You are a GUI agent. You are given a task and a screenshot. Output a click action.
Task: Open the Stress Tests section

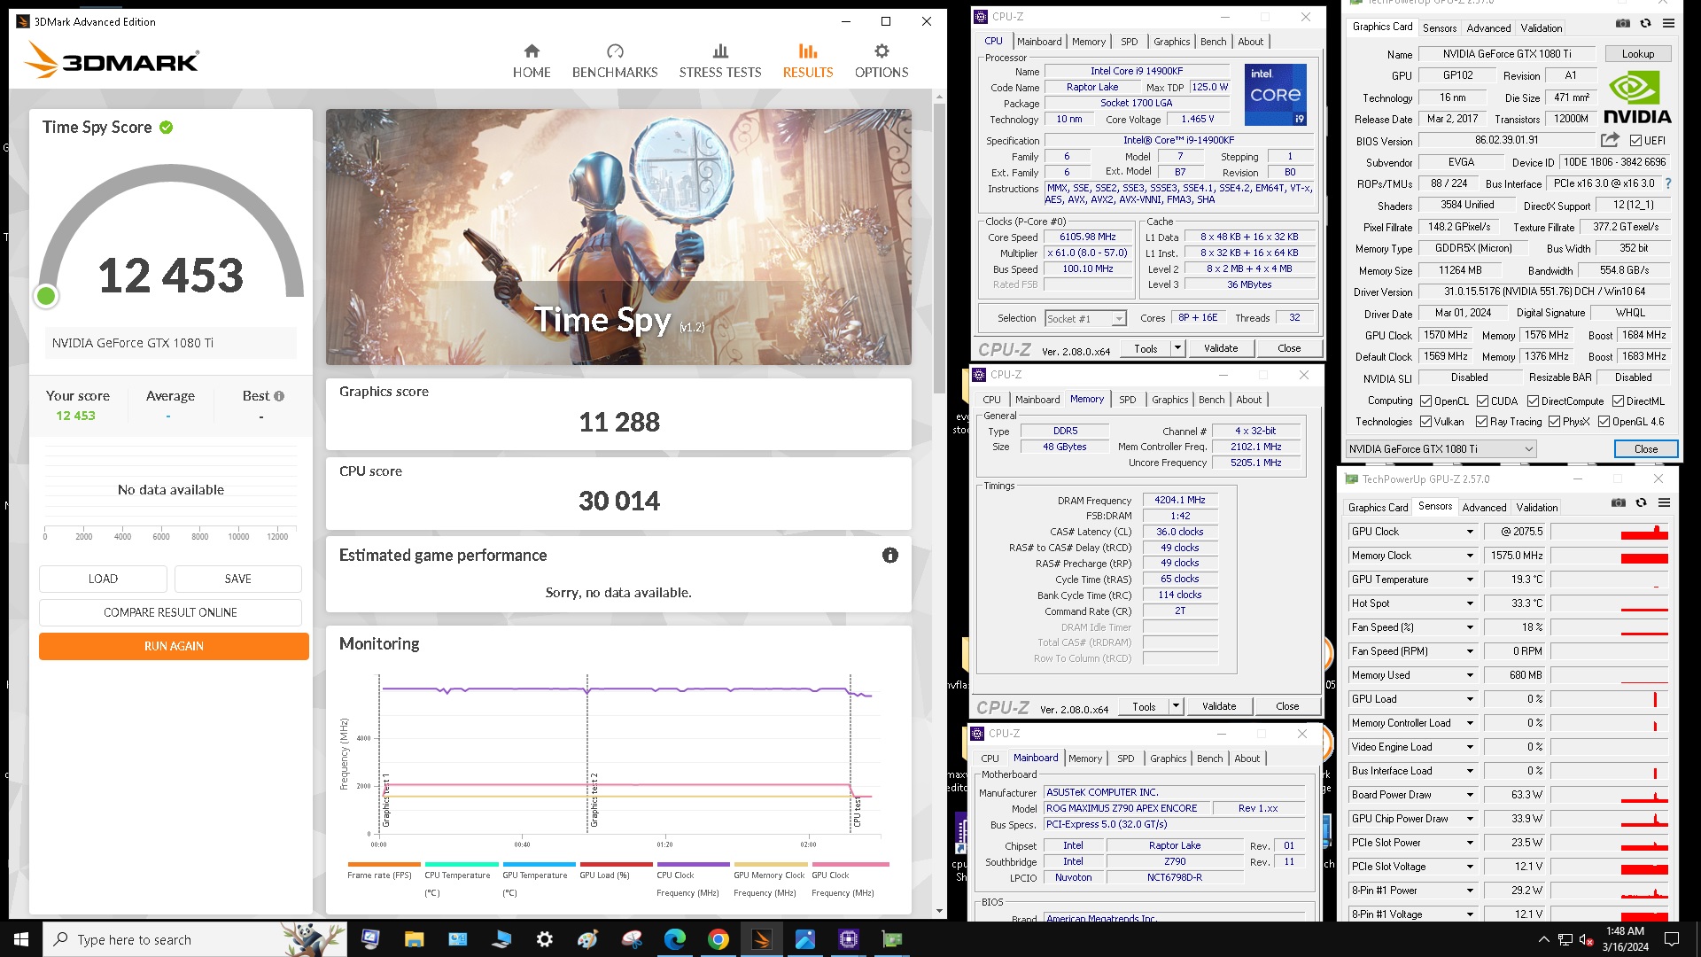click(x=719, y=61)
